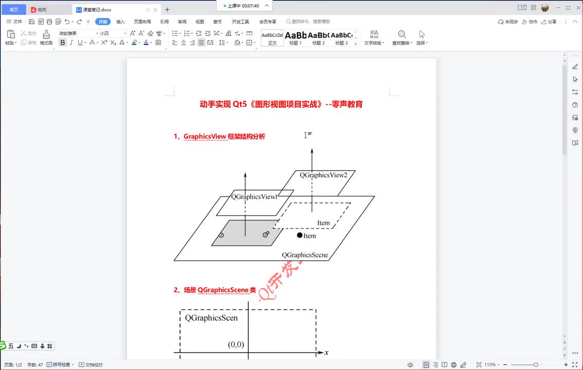Open the View (视图) tab
Viewport: 583px width, 370px height.
(199, 22)
